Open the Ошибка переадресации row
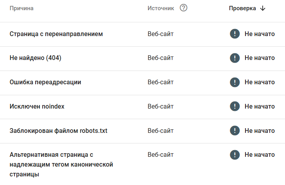Viewport: 285px width, 185px height. [45, 83]
